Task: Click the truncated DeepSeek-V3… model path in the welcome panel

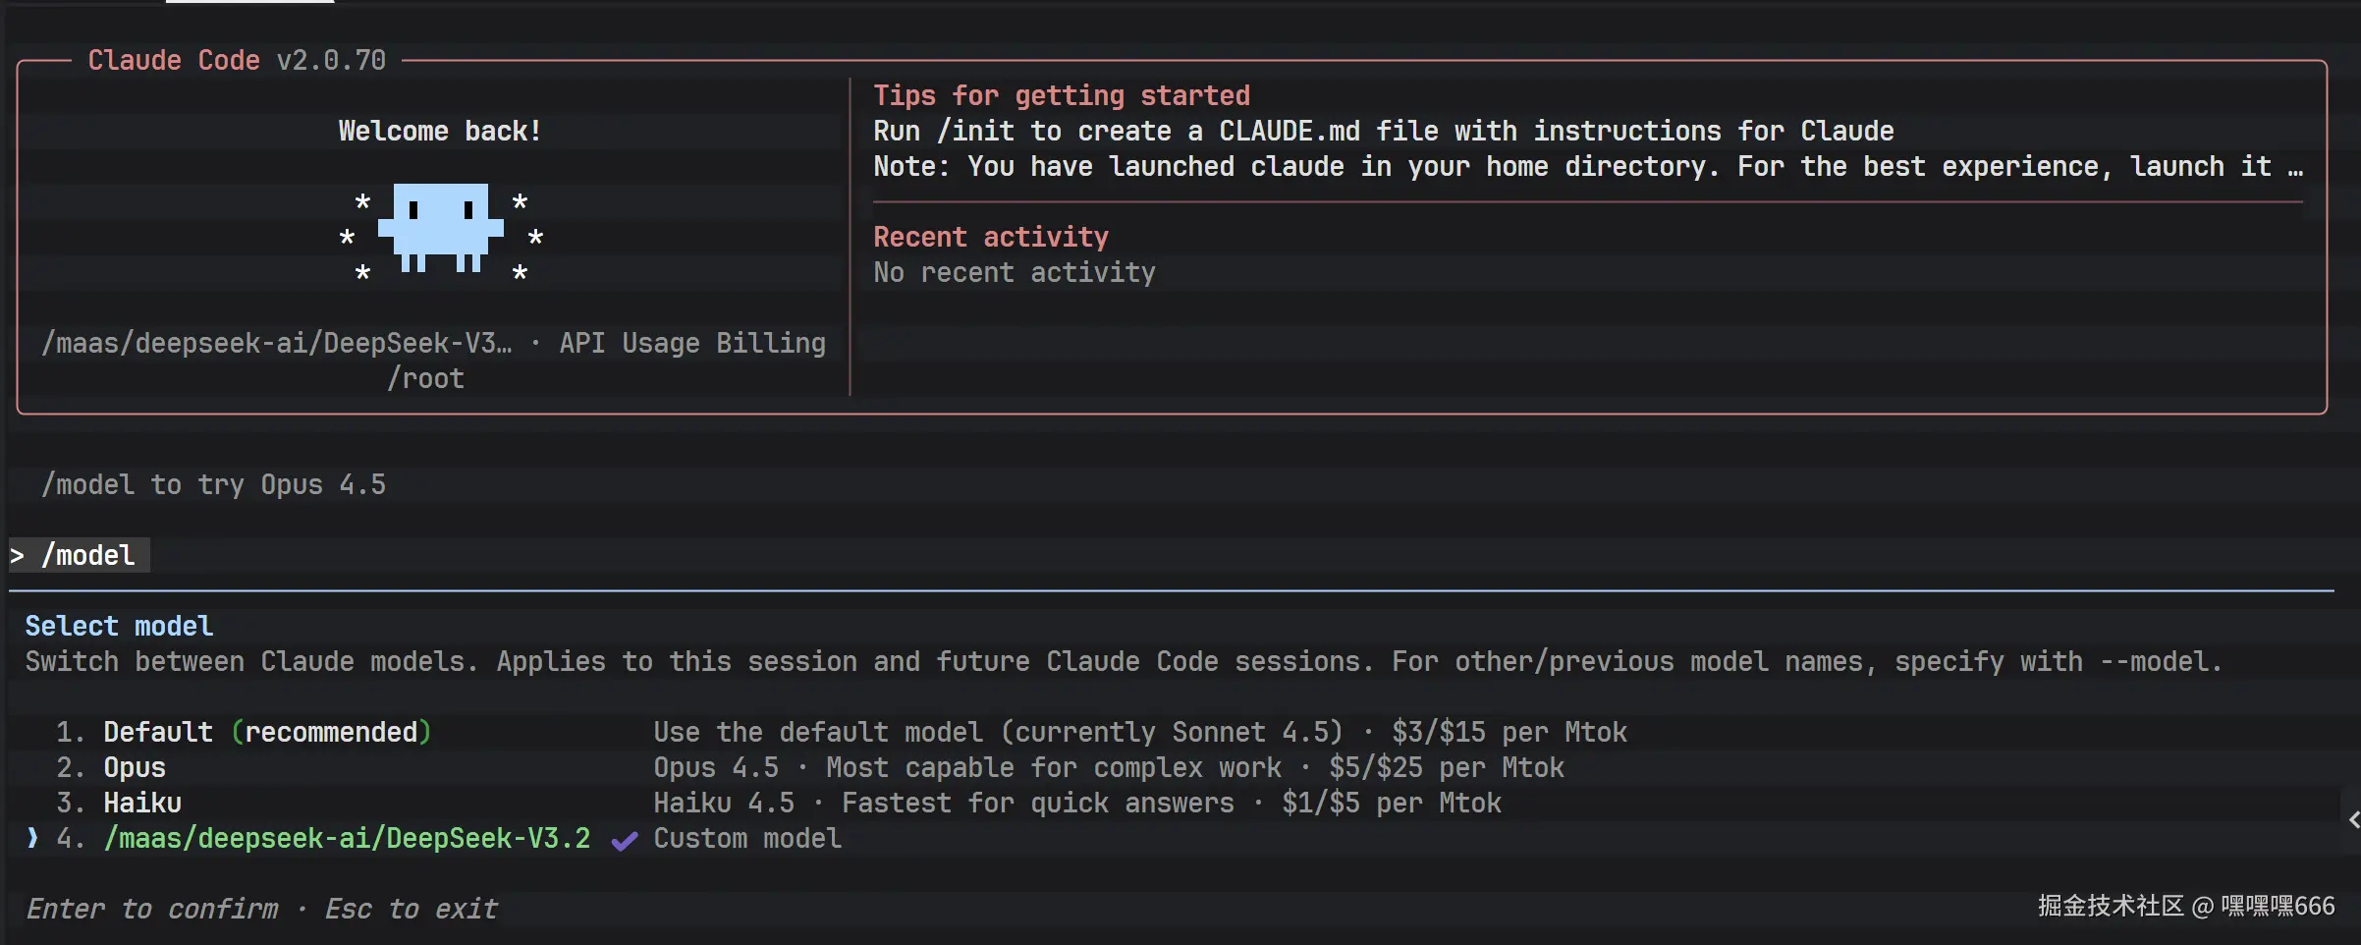Action: pos(276,343)
